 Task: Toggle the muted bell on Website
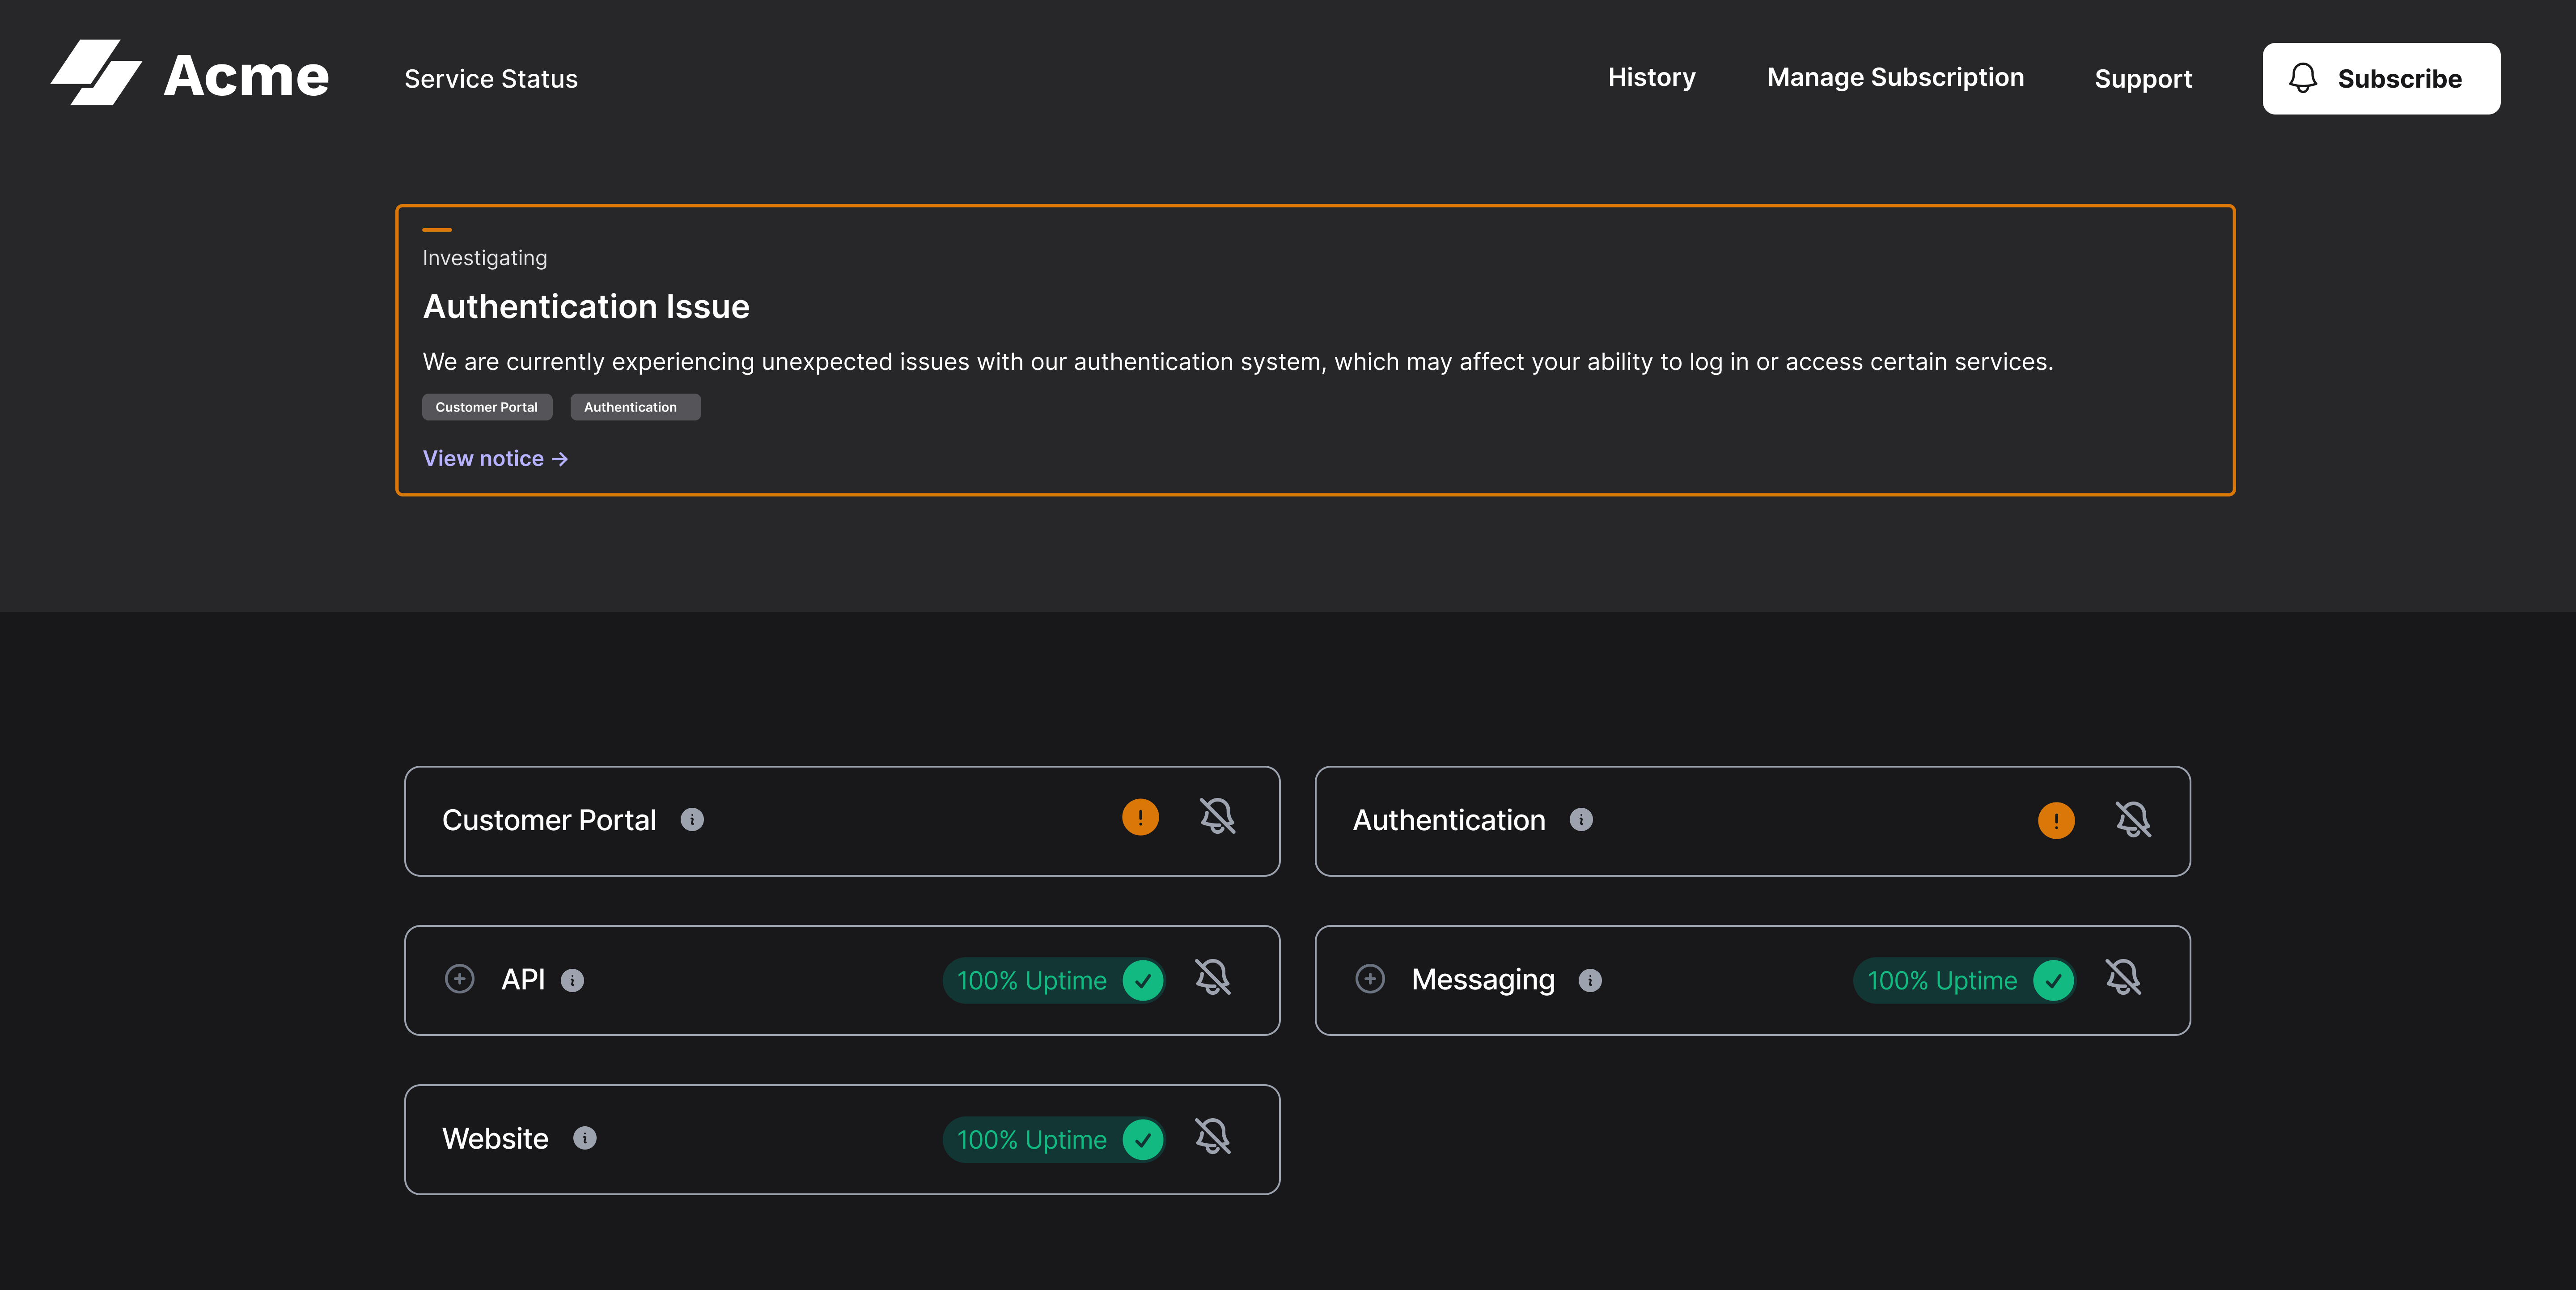pos(1213,1138)
